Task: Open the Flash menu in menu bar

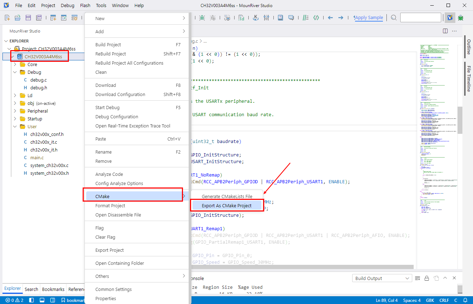Action: coord(85,5)
